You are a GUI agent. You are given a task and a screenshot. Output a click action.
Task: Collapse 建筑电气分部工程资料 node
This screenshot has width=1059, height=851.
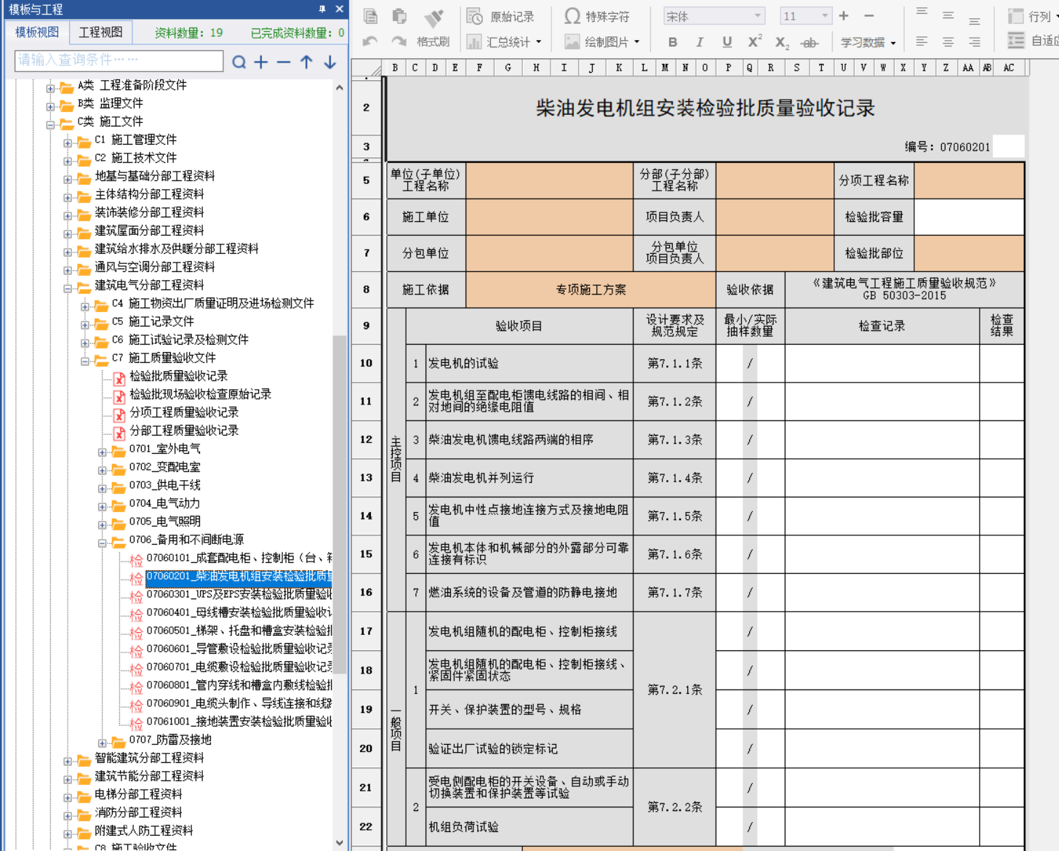[68, 289]
